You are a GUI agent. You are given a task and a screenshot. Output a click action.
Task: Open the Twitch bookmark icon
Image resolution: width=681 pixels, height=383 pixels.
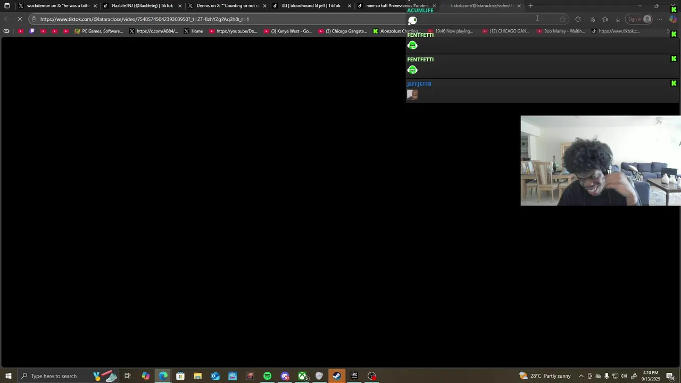click(x=32, y=31)
